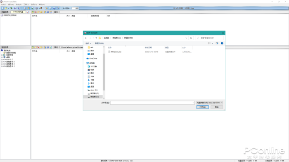Click the navigation pane scrollbar in dialog
This screenshot has height=162, width=289.
(104, 72)
